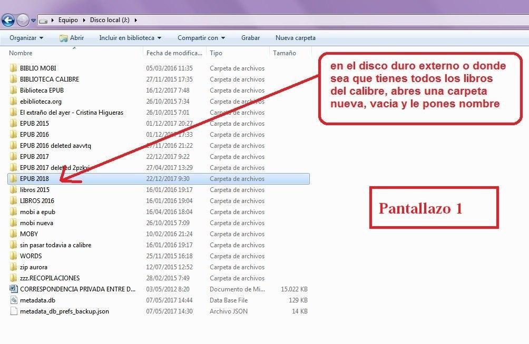The width and height of the screenshot is (529, 344).
Task: Click the MOBY folder icon
Action: point(14,234)
